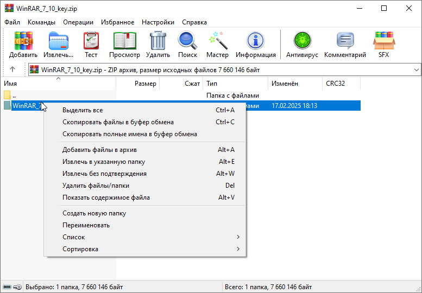
Task: Click the WinRAR icon in the title bar
Action: 9,8
